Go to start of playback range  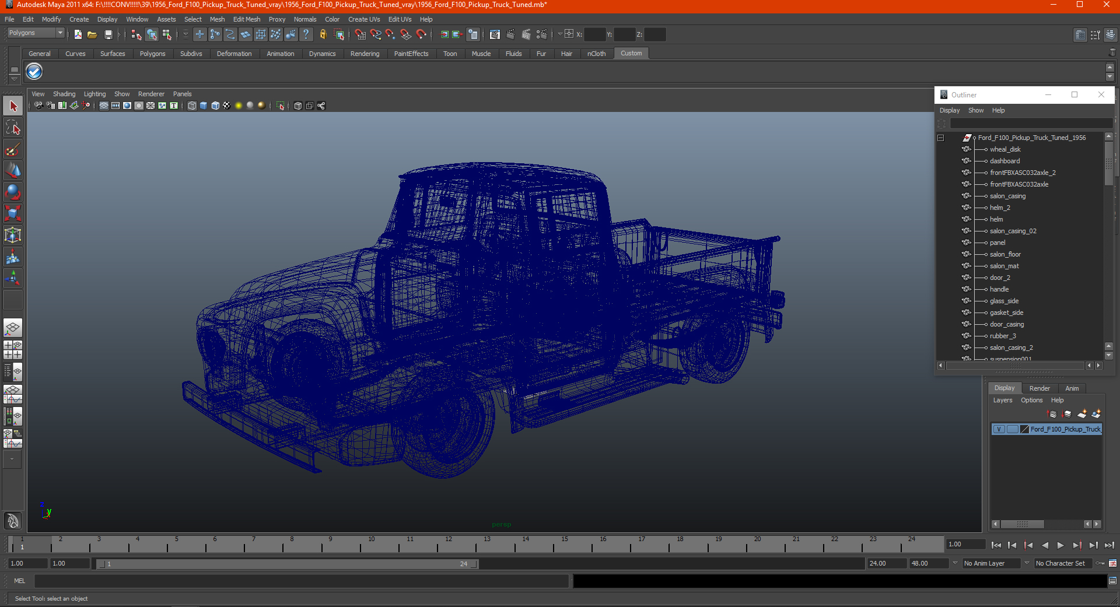[996, 545]
